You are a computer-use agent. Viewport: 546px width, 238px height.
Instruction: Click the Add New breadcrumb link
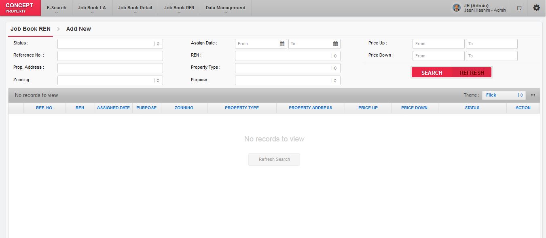[x=78, y=29]
